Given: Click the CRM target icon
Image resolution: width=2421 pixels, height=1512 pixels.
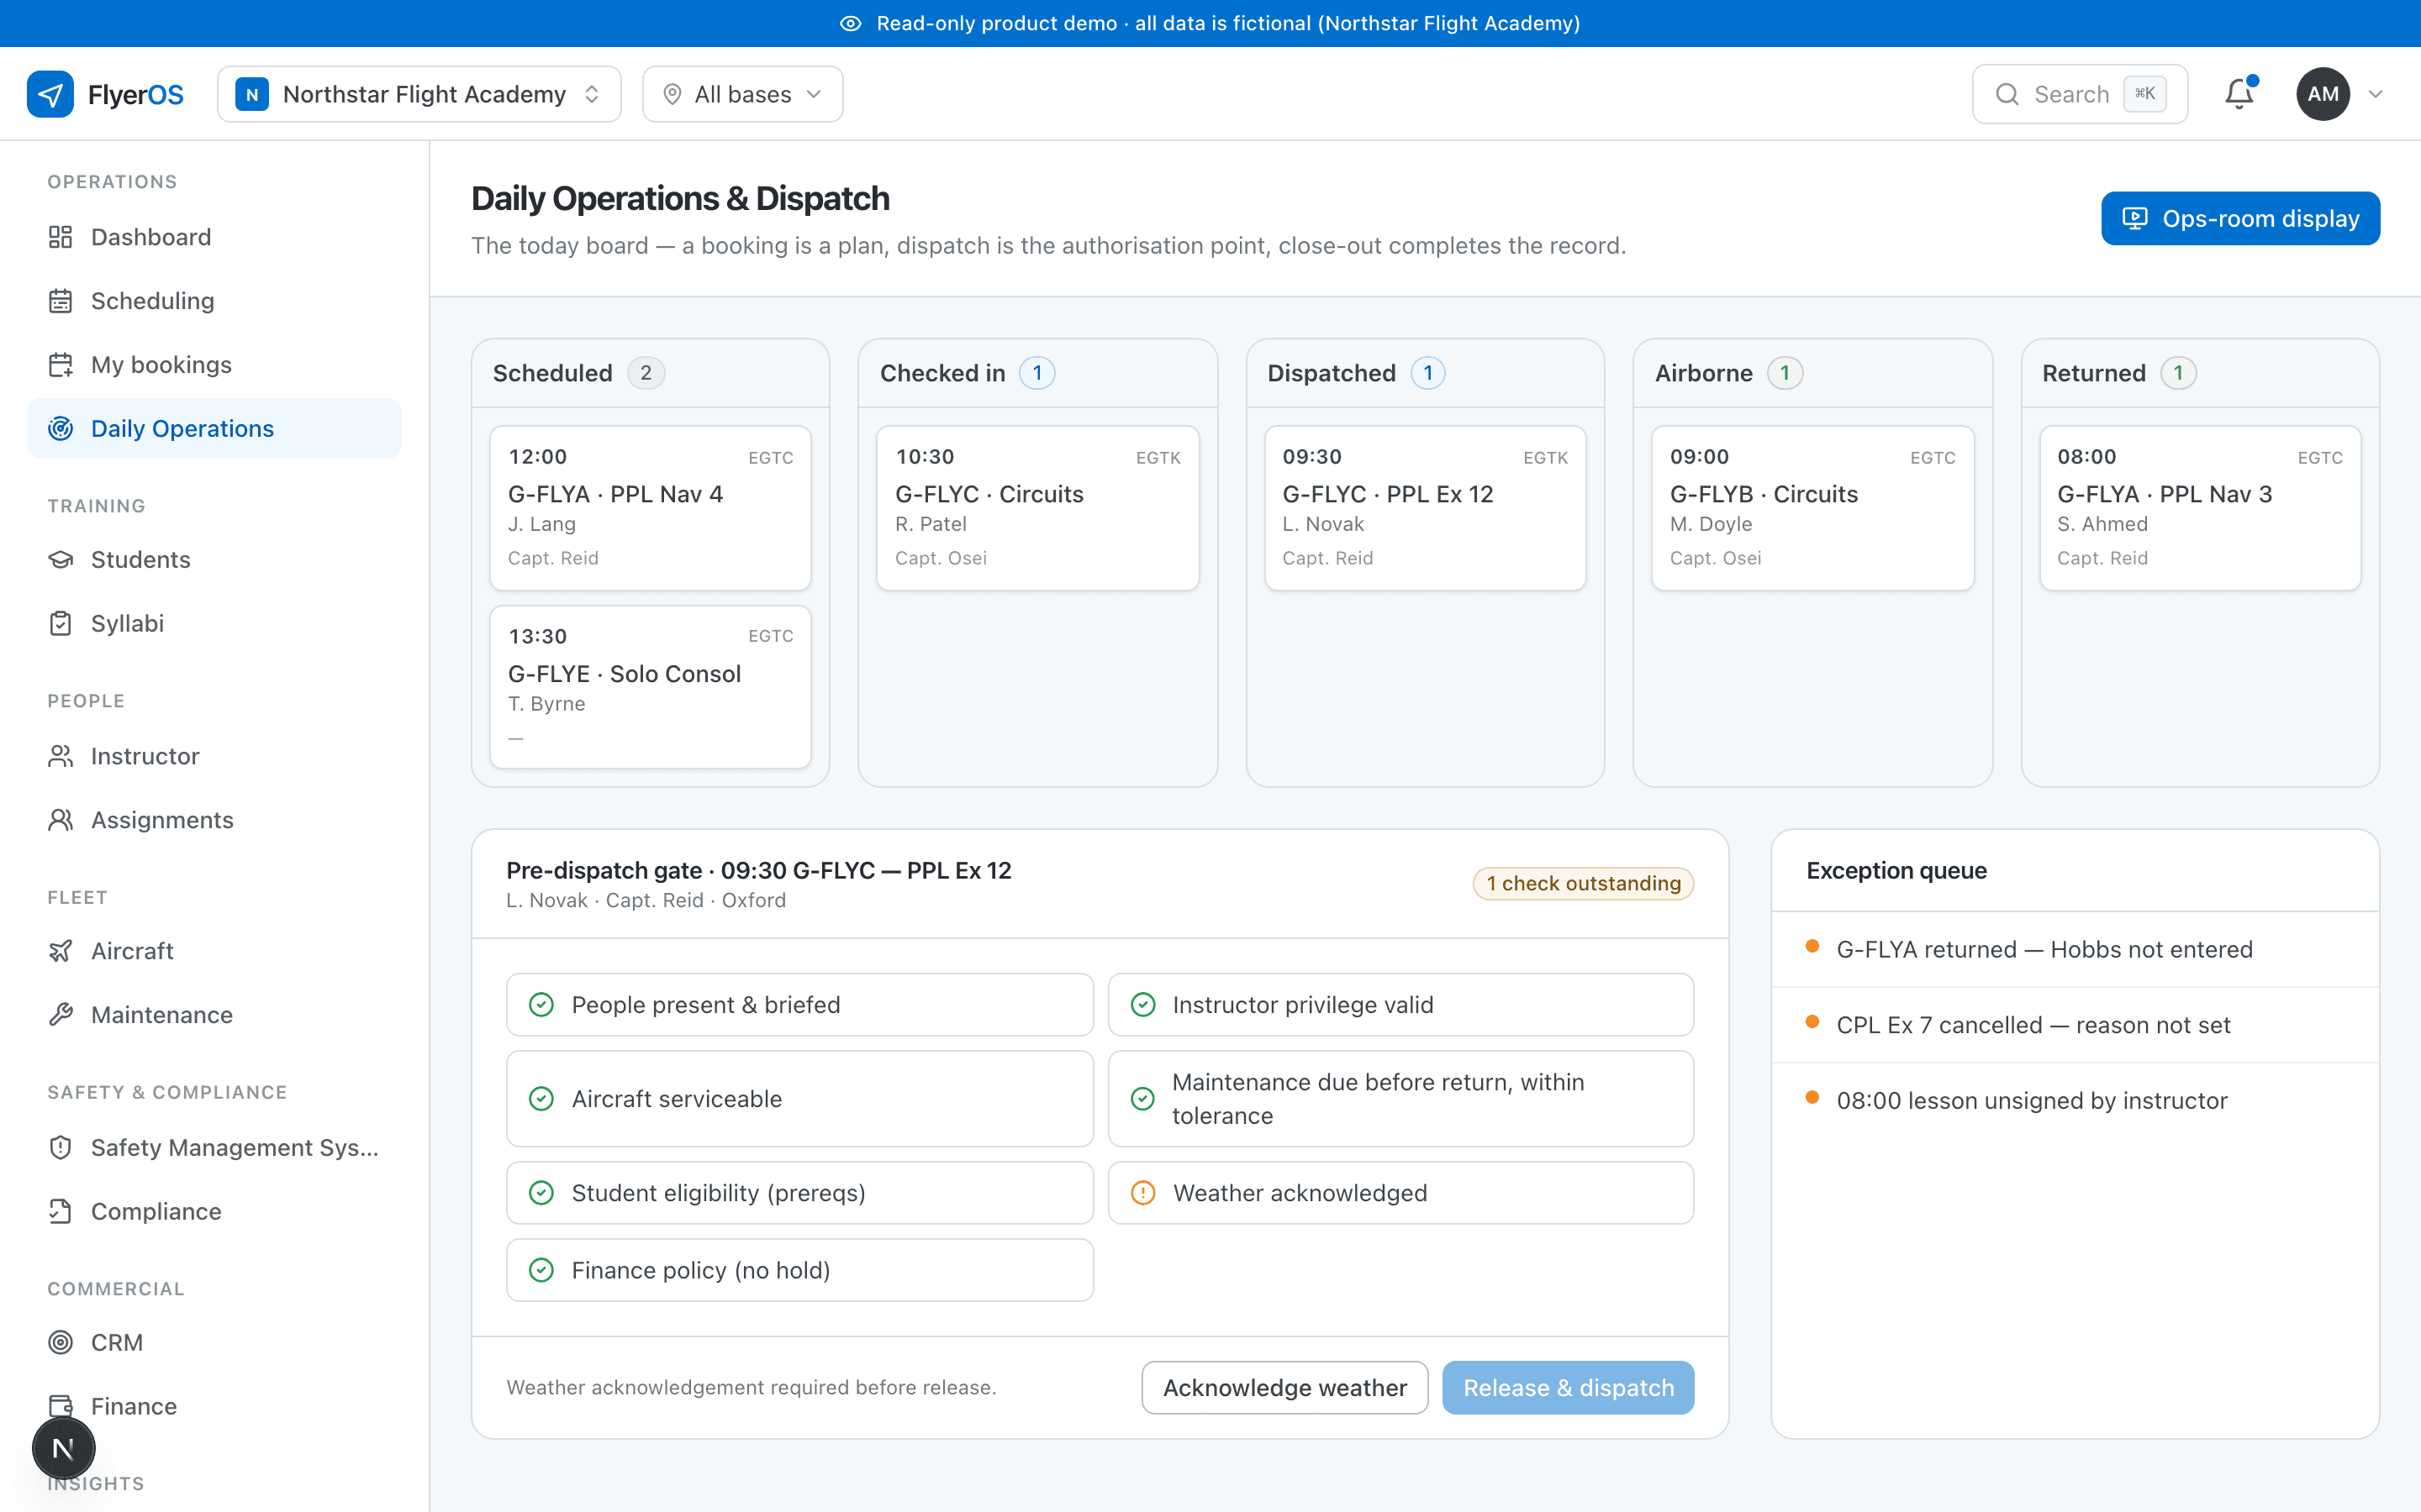Looking at the screenshot, I should [61, 1343].
